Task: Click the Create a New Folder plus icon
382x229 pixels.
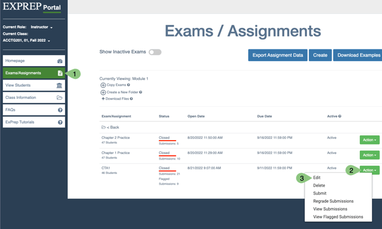Action: pyautogui.click(x=103, y=92)
